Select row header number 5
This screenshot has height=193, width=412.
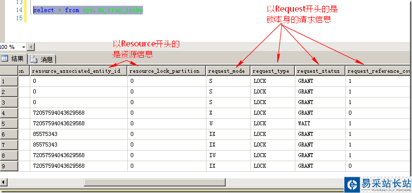click(x=9, y=124)
